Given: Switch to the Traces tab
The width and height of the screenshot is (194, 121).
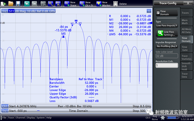Looking at the screenshot, I should 186,13.
